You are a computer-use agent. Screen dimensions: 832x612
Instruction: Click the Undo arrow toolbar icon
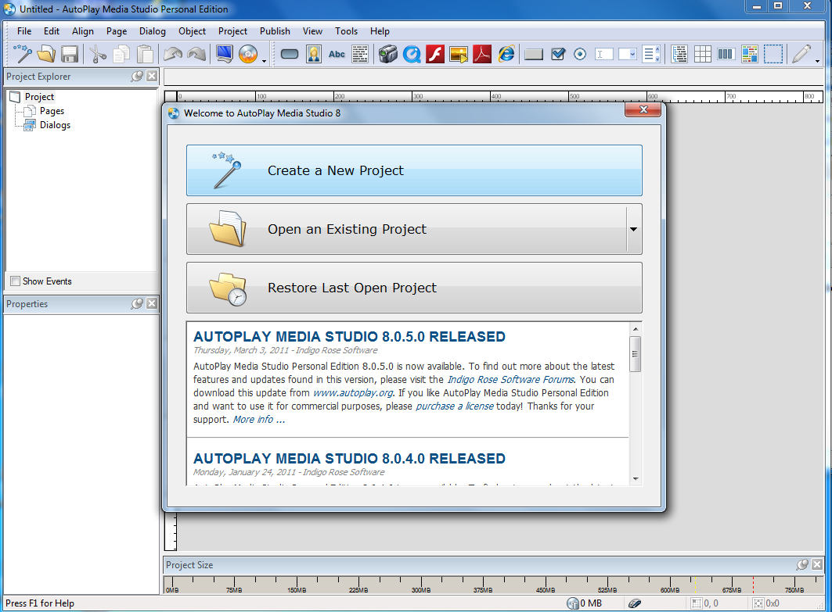[173, 54]
